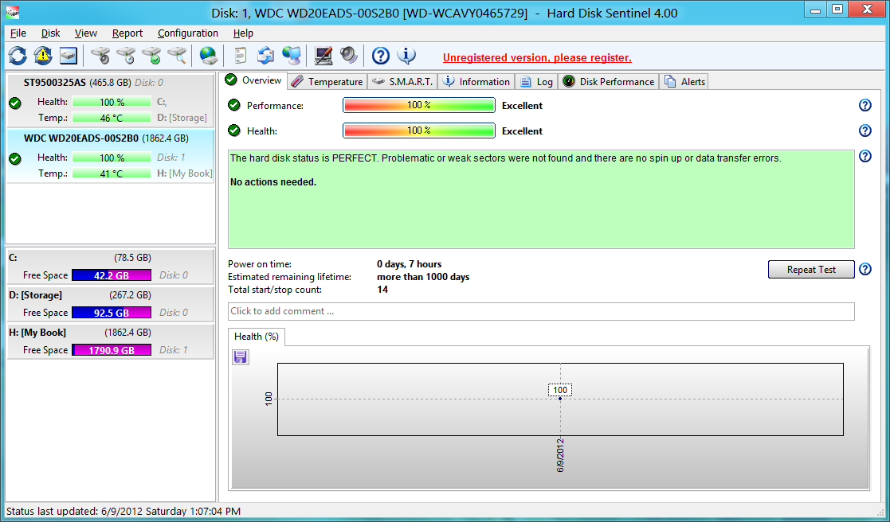Image resolution: width=890 pixels, height=522 pixels.
Task: Click the green status check of ST9500325AS disk
Action: pyautogui.click(x=15, y=103)
